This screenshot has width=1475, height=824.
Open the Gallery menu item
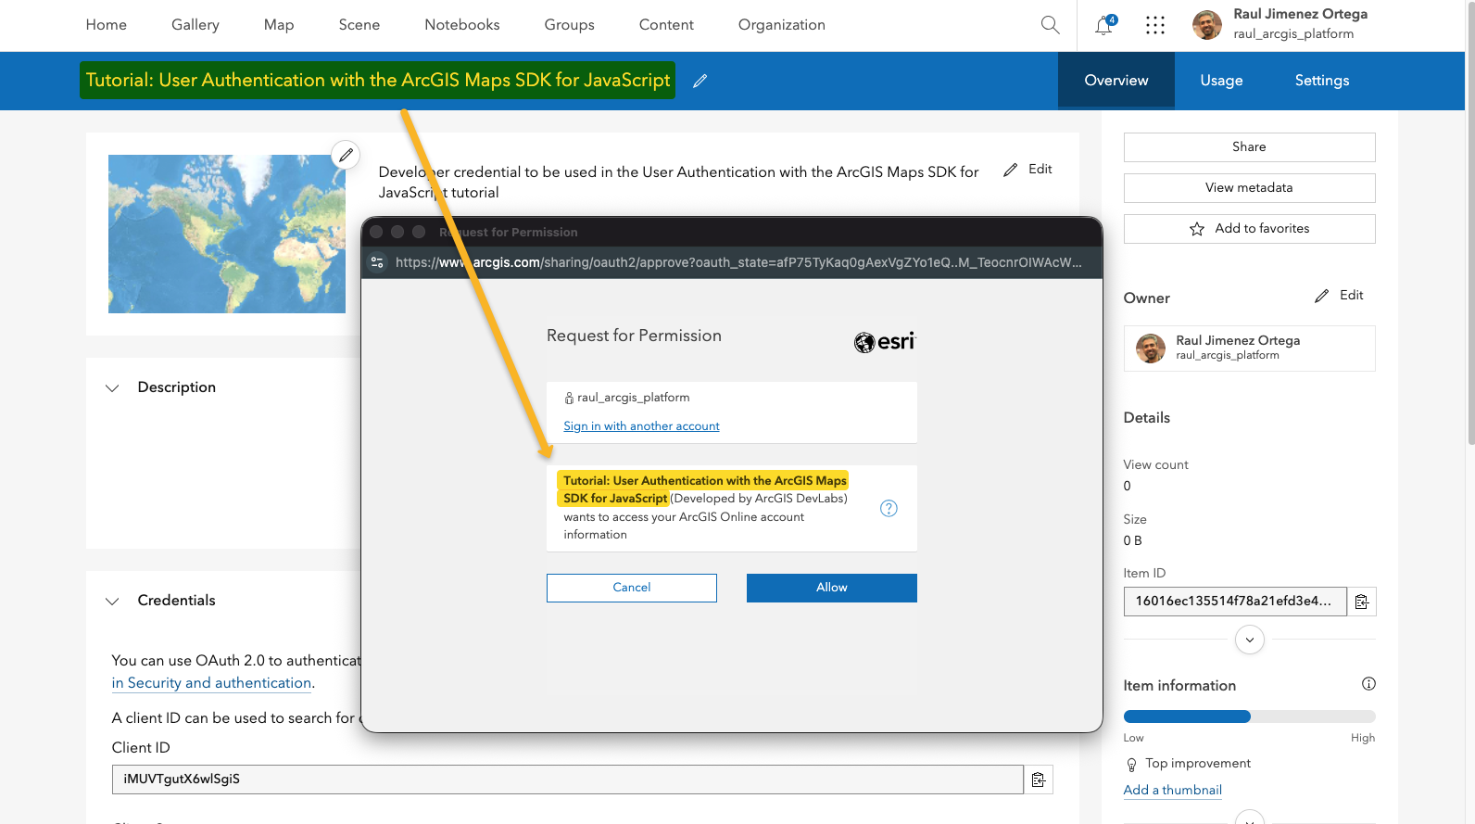(x=195, y=25)
